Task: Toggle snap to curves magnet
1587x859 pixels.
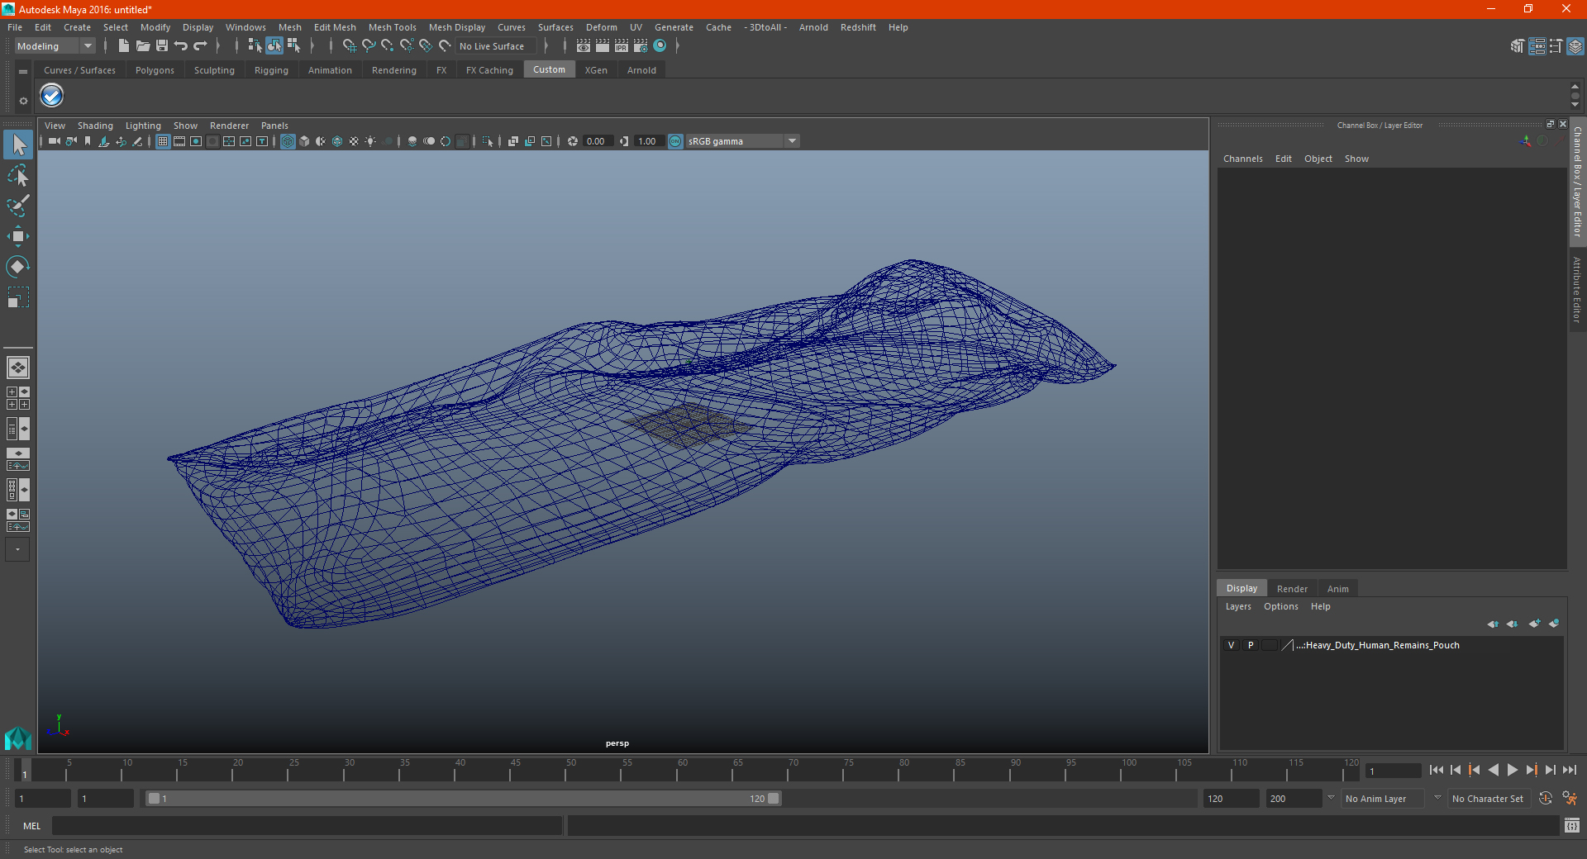Action: 369,46
